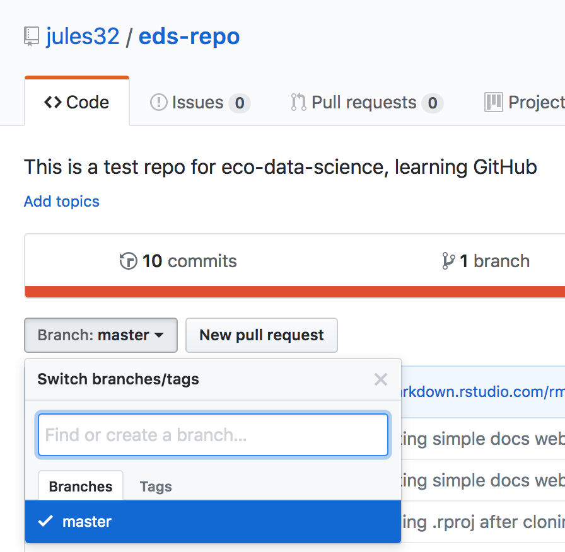Click the Pull requests merge icon
The height and width of the screenshot is (552, 565).
[298, 102]
